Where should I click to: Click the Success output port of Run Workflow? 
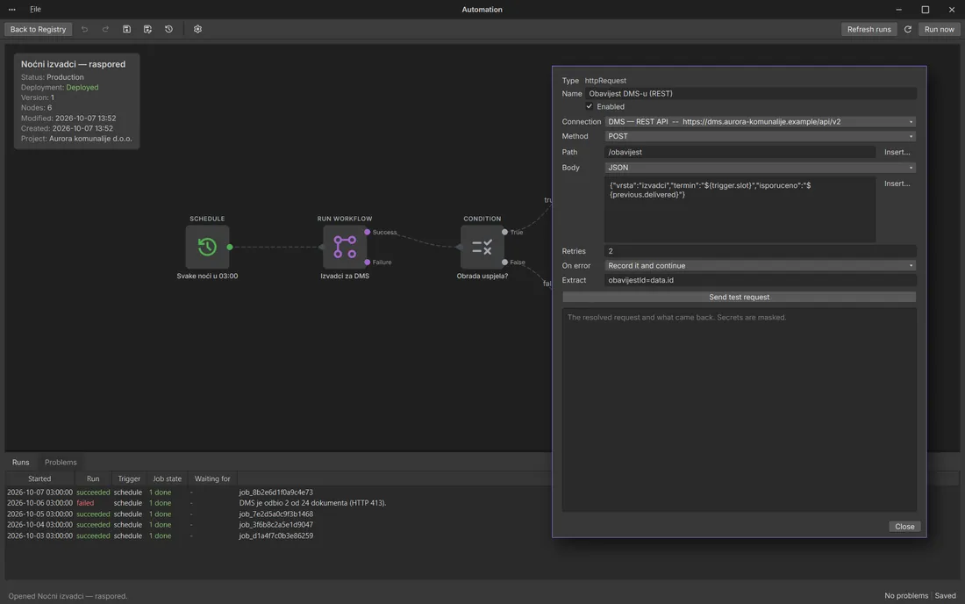click(368, 232)
